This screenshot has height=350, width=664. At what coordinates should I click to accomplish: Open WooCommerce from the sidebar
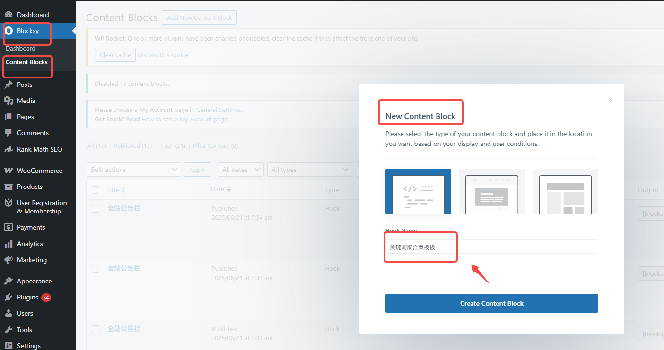click(39, 171)
